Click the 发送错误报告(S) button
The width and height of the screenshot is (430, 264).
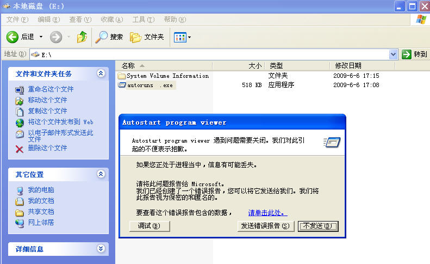click(x=265, y=226)
